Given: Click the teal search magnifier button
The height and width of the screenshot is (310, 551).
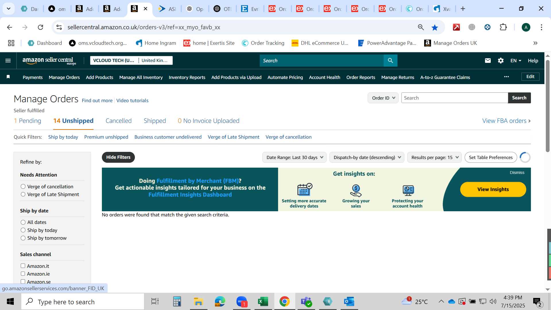Looking at the screenshot, I should click(x=390, y=61).
